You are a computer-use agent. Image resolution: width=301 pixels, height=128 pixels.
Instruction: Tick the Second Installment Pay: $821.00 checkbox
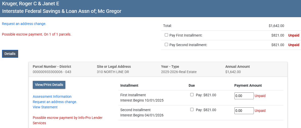(192, 110)
